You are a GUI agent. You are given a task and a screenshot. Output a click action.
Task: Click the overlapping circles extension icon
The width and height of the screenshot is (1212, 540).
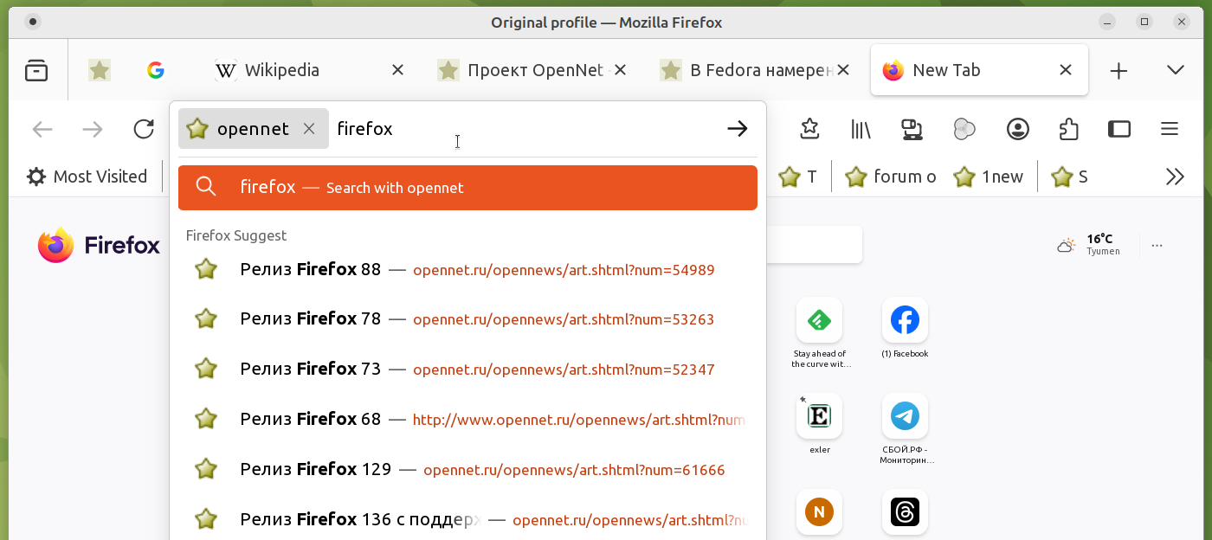964,129
